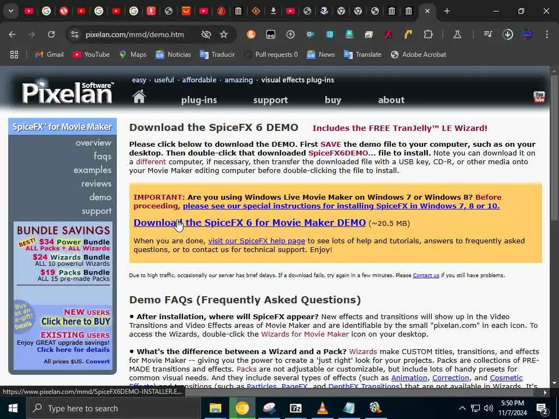
Task: Follow the Contact us link
Action: tap(426, 276)
